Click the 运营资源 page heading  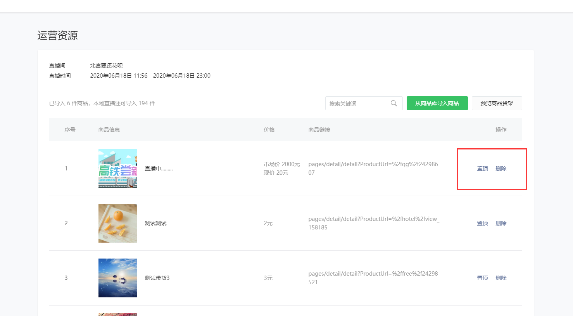tap(57, 35)
